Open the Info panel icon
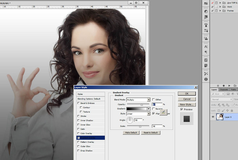Viewport: 238px width, 160px height. (x=206, y=79)
